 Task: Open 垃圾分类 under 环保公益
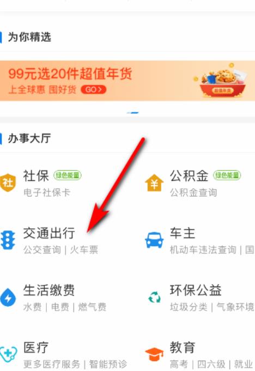click(189, 307)
